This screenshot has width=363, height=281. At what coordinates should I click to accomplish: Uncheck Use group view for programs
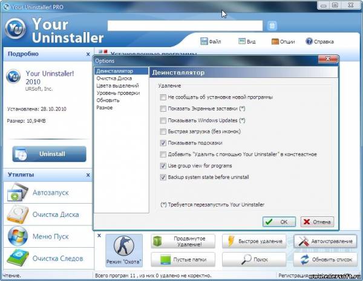[x=163, y=166]
